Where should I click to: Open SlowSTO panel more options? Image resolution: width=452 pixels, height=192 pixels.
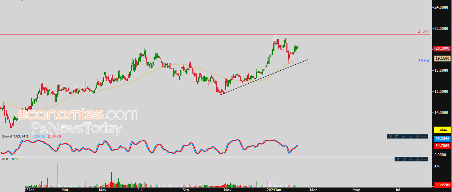(x=423, y=136)
